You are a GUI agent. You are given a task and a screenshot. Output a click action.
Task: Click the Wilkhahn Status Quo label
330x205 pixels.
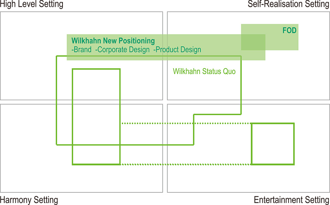pyautogui.click(x=204, y=71)
